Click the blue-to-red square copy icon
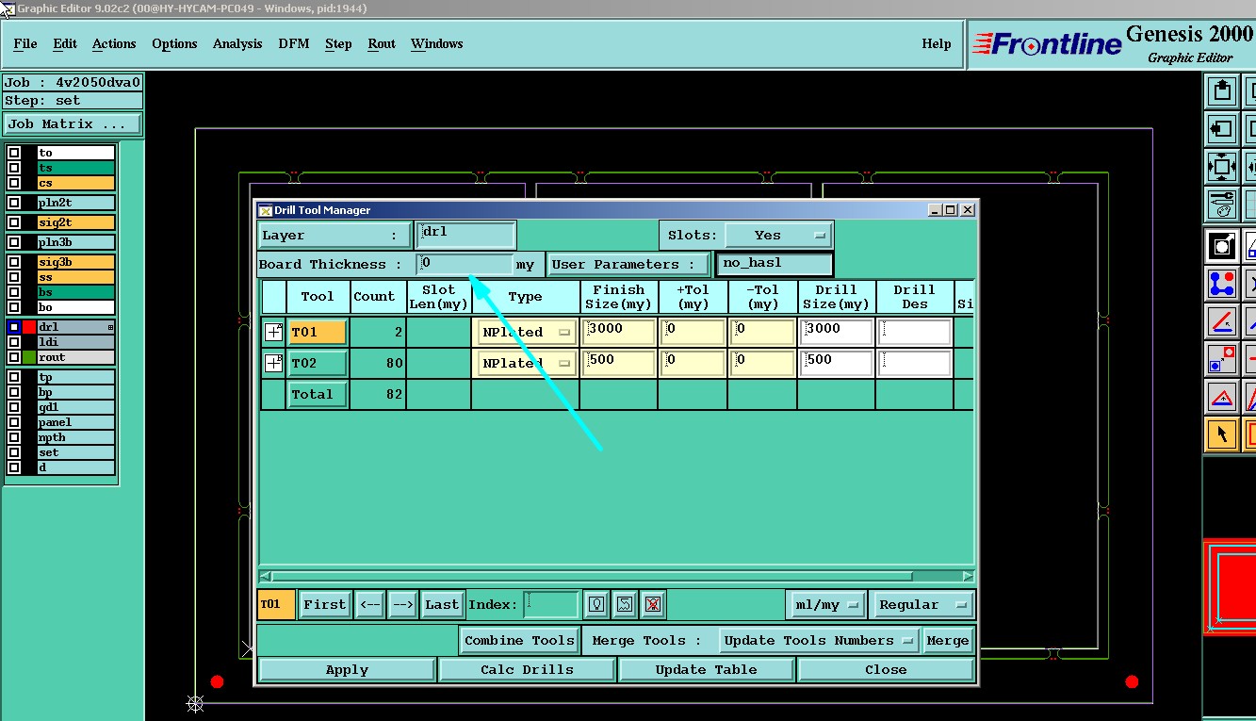This screenshot has height=721, width=1256. coord(1222,358)
